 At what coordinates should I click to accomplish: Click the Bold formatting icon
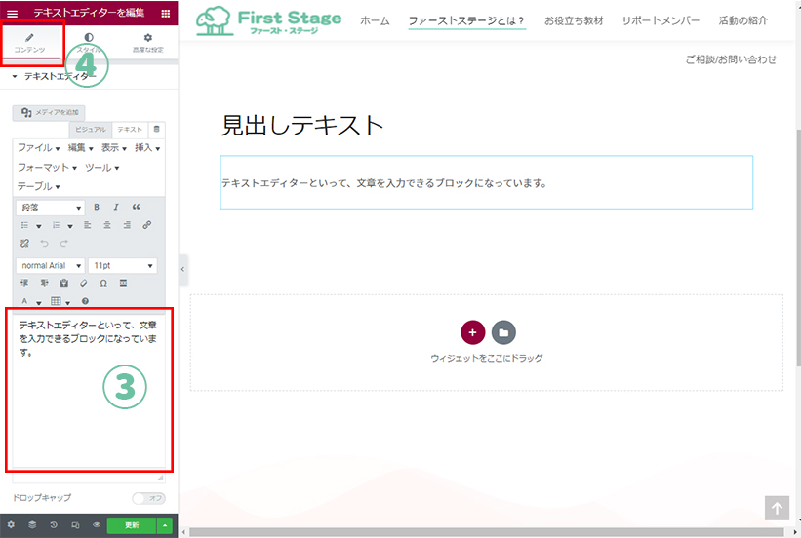coord(97,208)
